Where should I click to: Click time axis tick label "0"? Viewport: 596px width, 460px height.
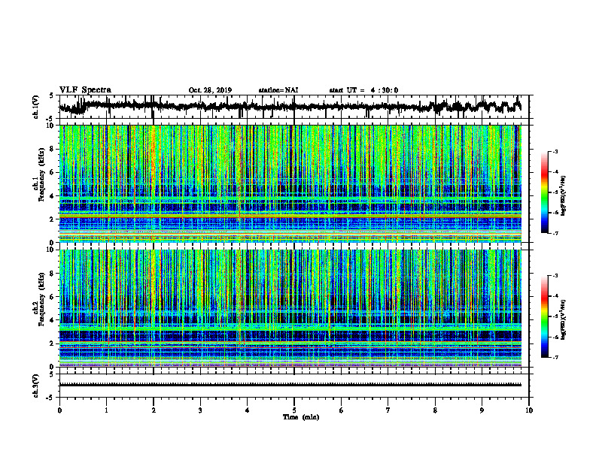pos(59,410)
